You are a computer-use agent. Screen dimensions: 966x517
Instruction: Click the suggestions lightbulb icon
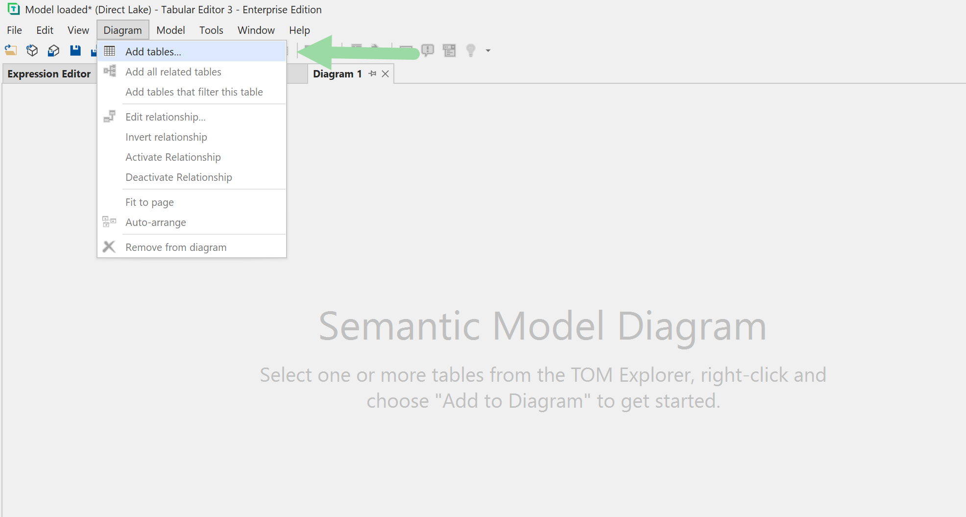pyautogui.click(x=470, y=50)
